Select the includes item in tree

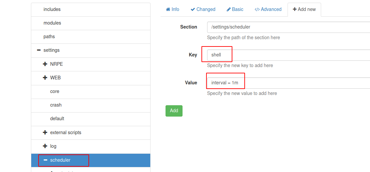click(x=52, y=9)
